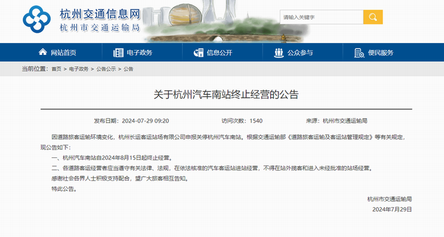
Task: Click the headline 关于杭州汽车南站终止经营的公告
Action: [x=226, y=95]
